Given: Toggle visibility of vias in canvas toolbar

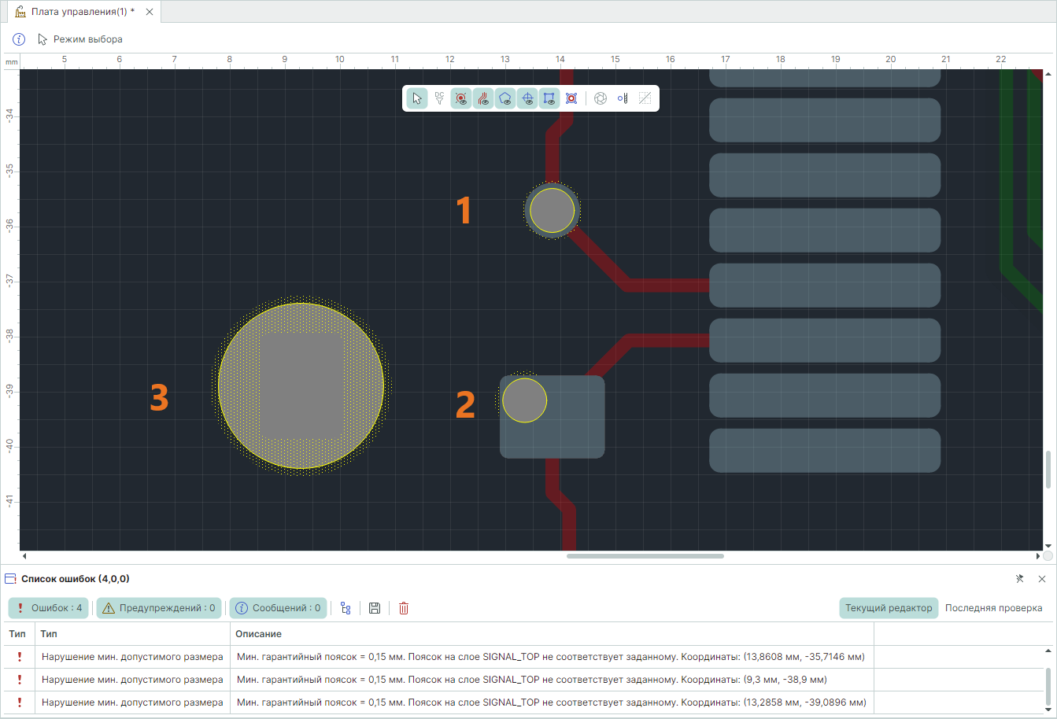Looking at the screenshot, I should coord(461,98).
